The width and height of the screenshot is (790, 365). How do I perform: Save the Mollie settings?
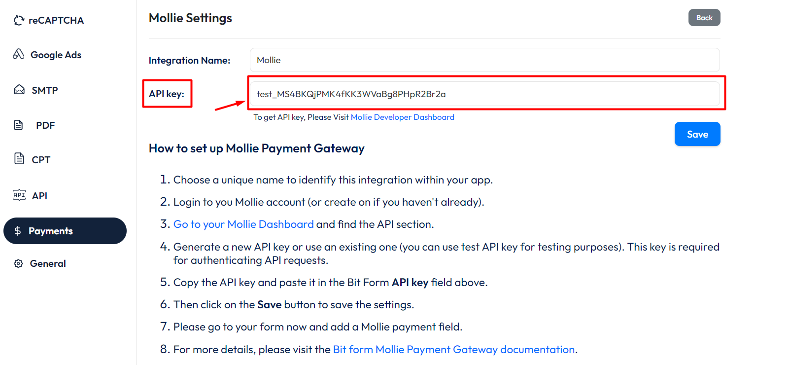(x=697, y=134)
